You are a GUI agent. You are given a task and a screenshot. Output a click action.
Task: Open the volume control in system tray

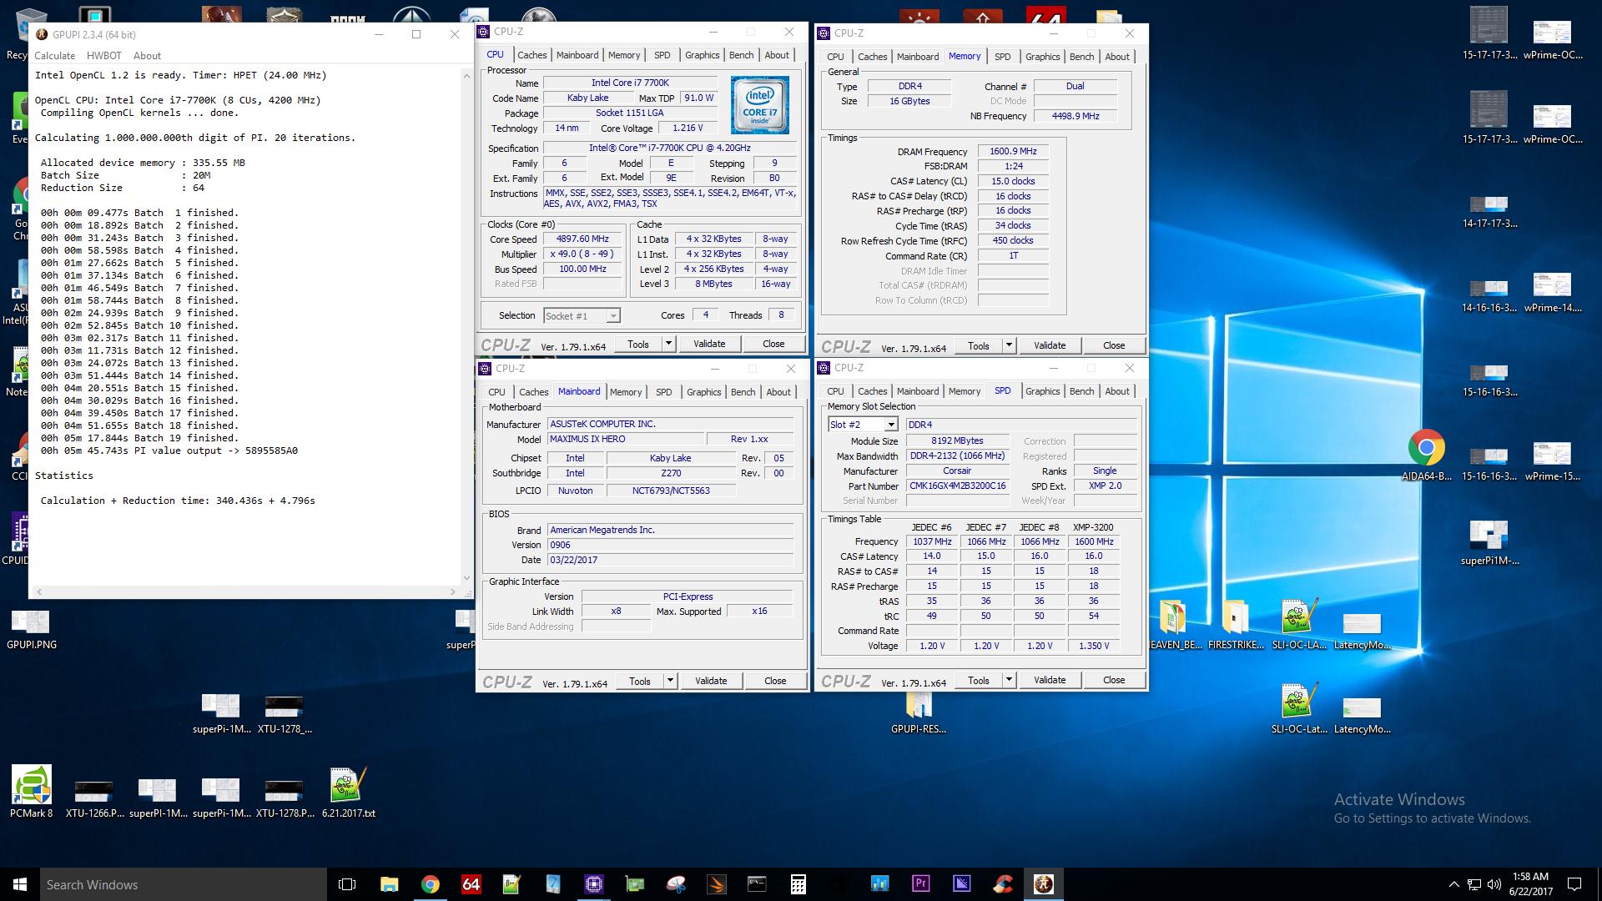pyautogui.click(x=1494, y=884)
